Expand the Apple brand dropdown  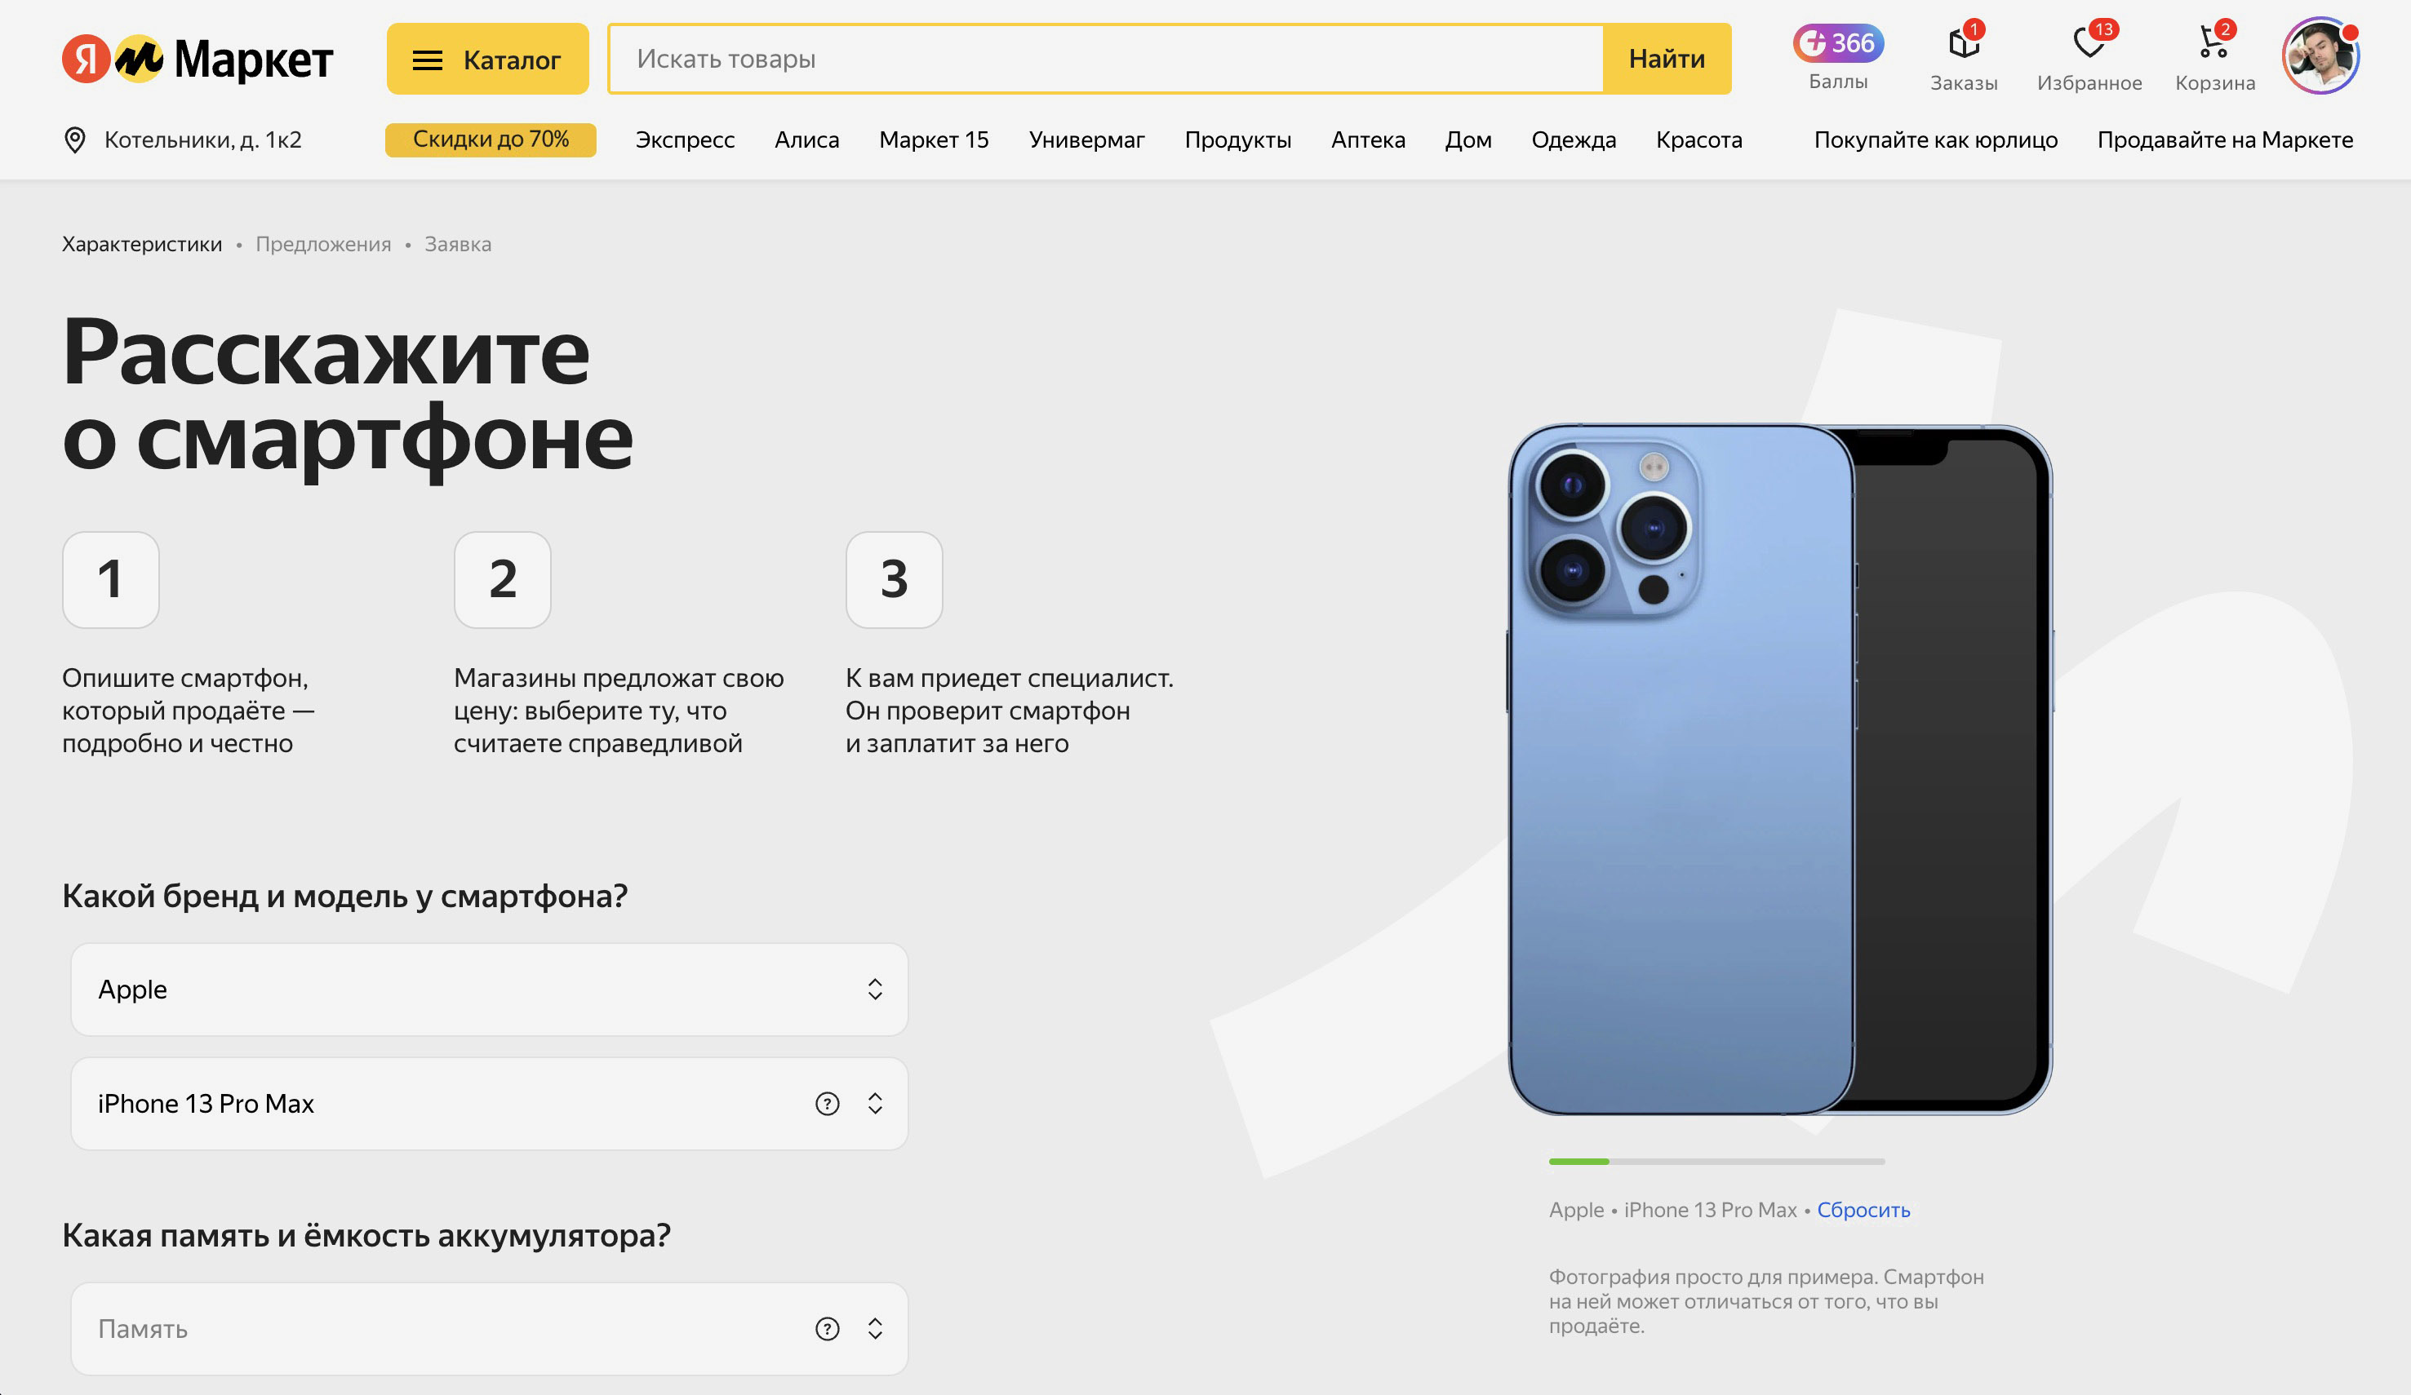[x=489, y=990]
